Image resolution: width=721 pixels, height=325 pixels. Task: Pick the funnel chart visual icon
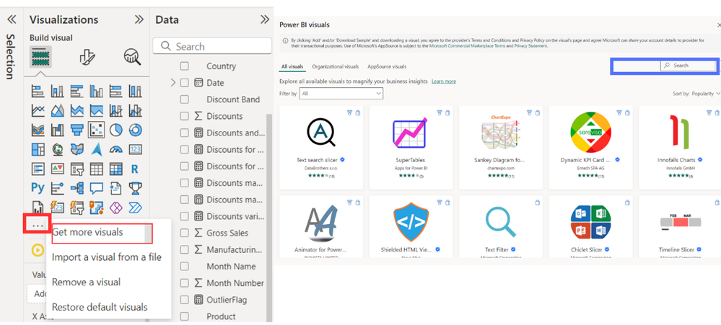tap(77, 130)
